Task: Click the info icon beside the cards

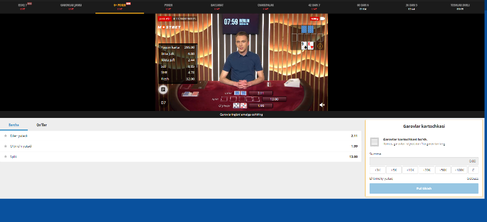Action: [320, 46]
